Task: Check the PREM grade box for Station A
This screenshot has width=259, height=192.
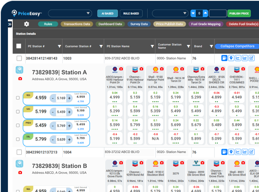Action: [x=18, y=125]
